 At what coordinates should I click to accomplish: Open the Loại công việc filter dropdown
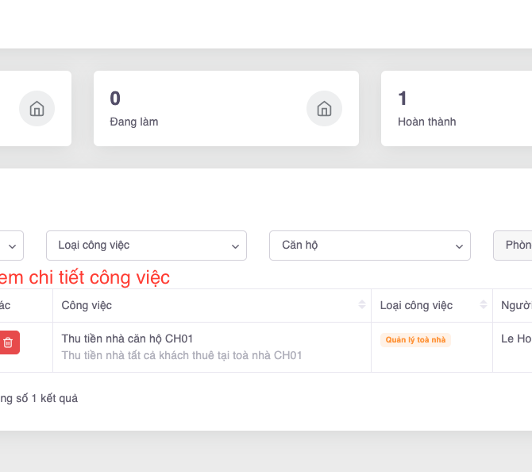pos(146,246)
